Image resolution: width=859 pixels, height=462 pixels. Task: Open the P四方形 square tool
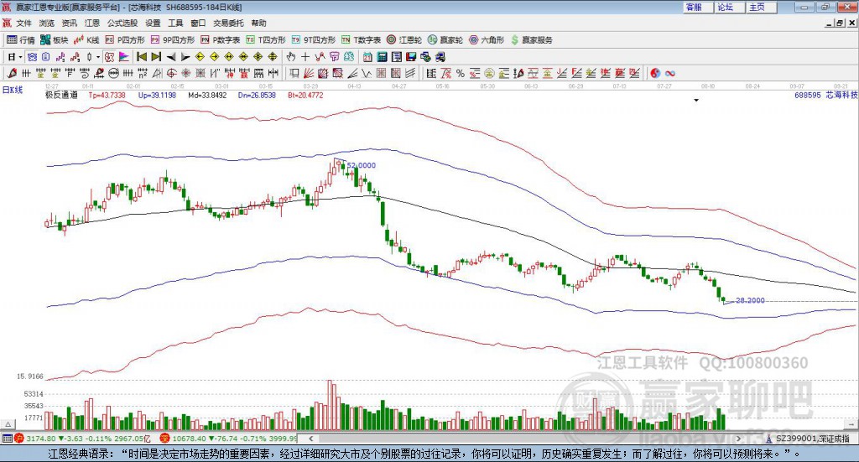pyautogui.click(x=125, y=40)
